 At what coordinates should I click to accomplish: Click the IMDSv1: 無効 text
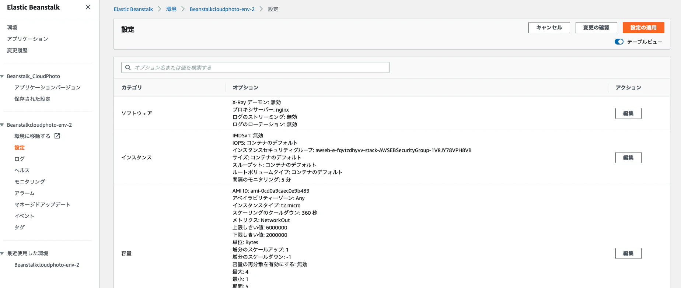248,136
